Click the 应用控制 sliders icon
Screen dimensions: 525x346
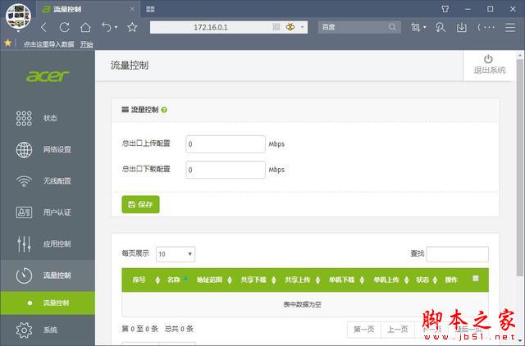point(24,244)
